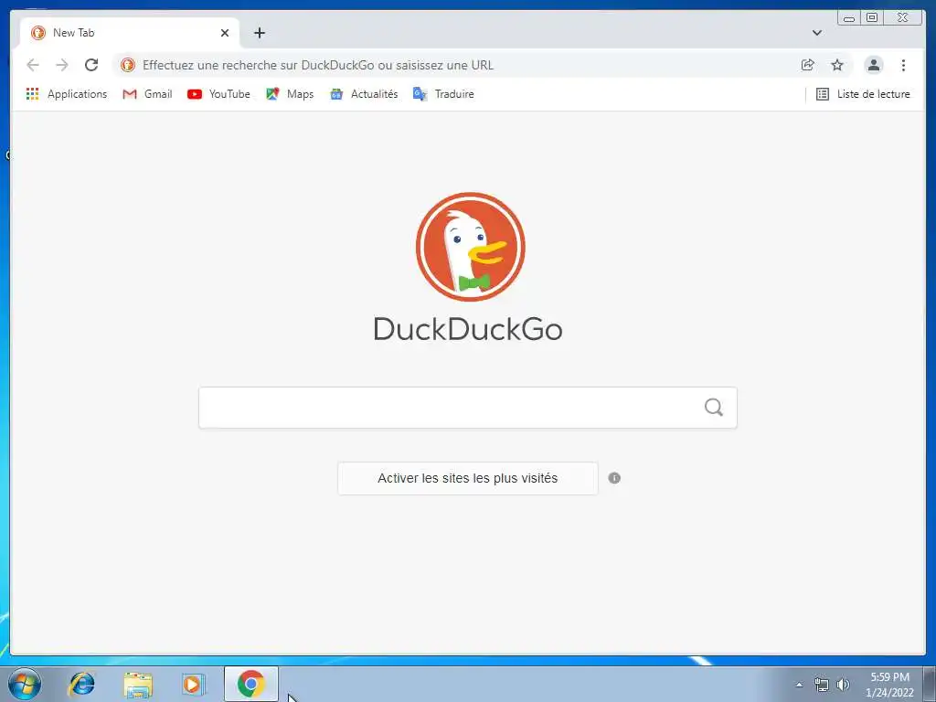
Task: Go back using the browser back arrow
Action: click(x=33, y=65)
